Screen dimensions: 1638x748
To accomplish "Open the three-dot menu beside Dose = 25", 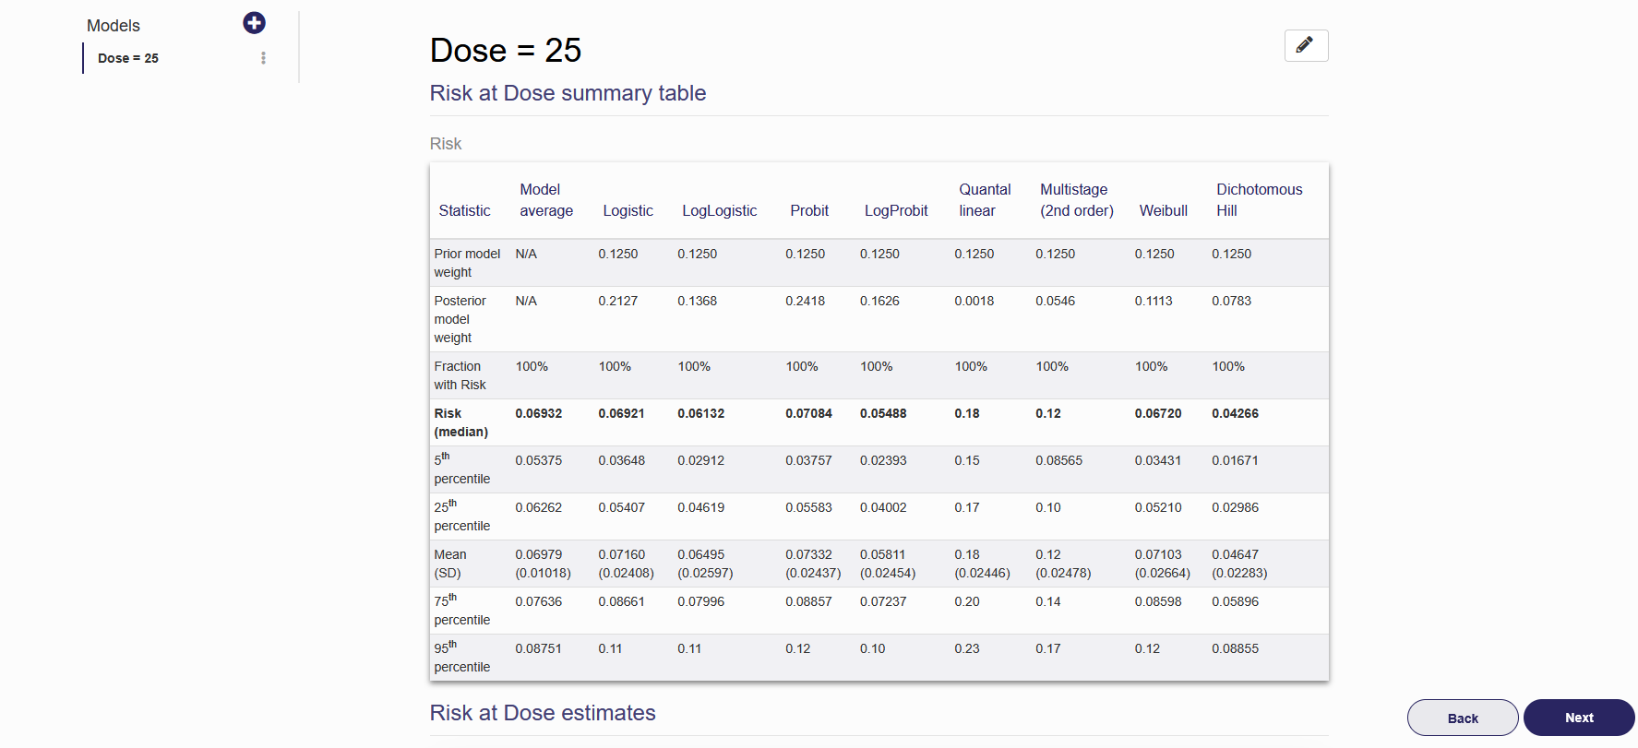I will point(263,58).
